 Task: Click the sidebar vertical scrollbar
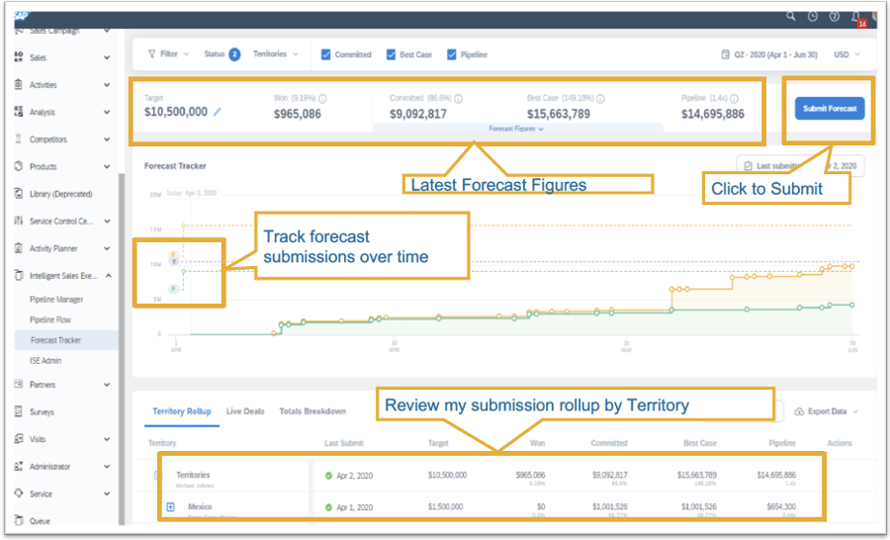tap(121, 347)
